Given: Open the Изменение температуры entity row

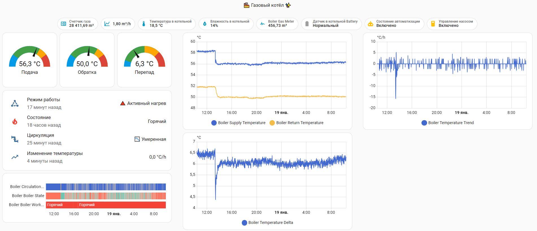Looking at the screenshot, I should [x=87, y=157].
